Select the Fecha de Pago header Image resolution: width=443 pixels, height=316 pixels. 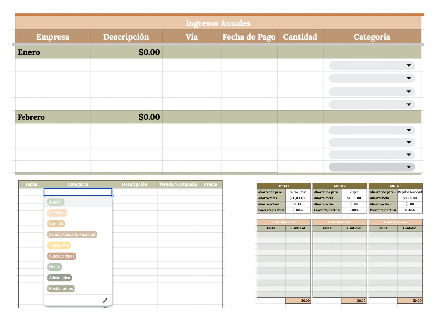click(249, 37)
